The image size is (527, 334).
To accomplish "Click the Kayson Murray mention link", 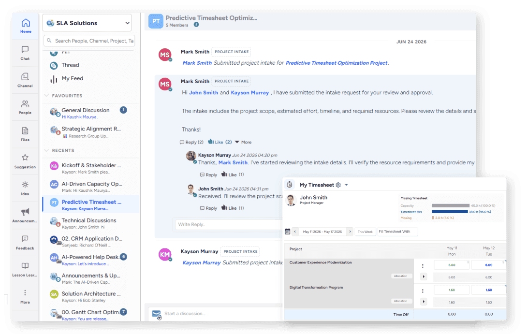I will tap(249, 92).
